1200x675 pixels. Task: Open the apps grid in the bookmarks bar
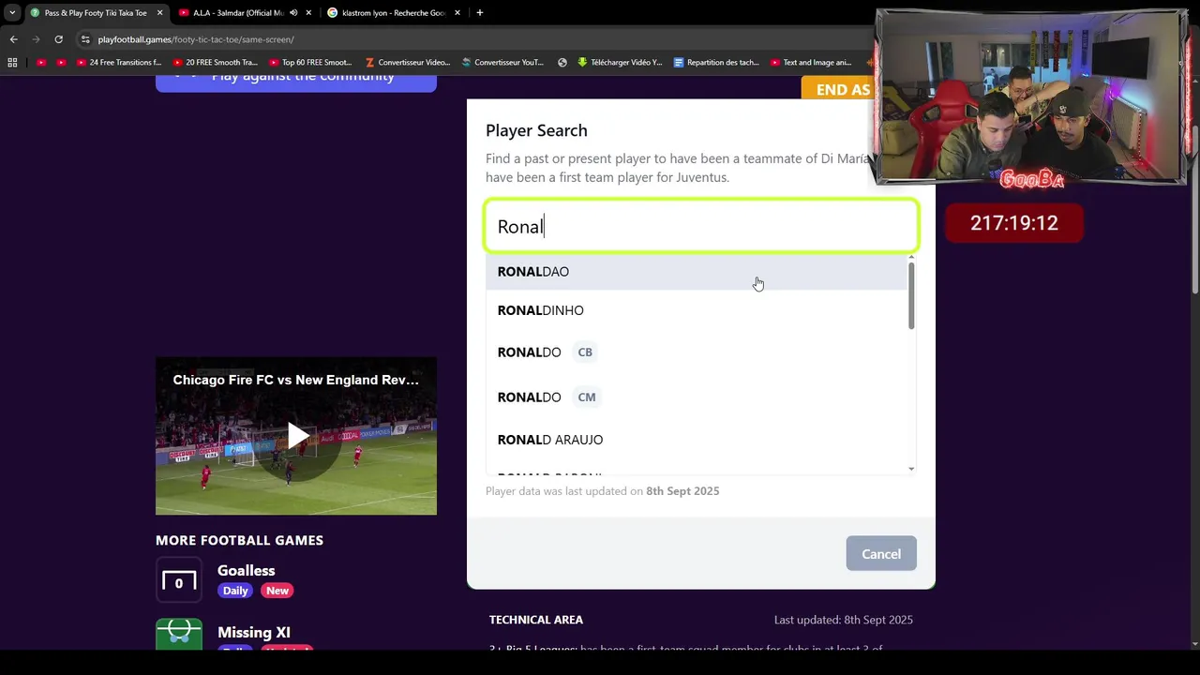tap(12, 63)
